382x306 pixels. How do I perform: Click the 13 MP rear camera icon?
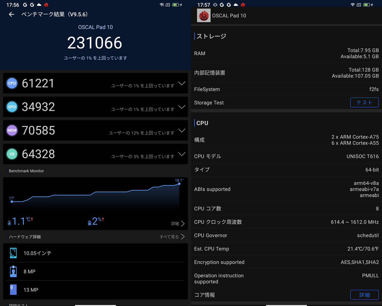[13, 290]
